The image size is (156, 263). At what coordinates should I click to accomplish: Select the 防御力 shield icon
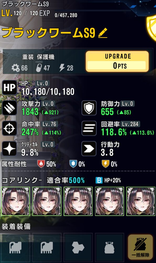[89, 108]
